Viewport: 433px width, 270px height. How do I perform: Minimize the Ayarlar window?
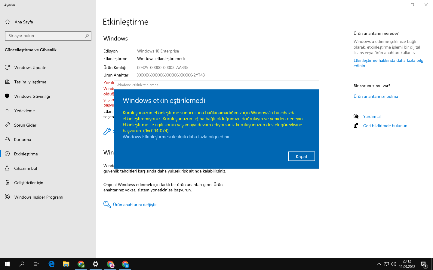(x=398, y=5)
